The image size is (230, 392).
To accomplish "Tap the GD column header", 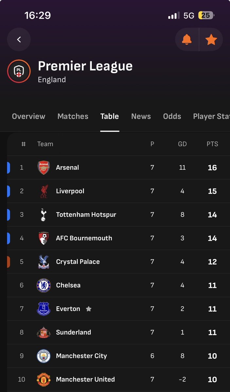I will pos(182,144).
